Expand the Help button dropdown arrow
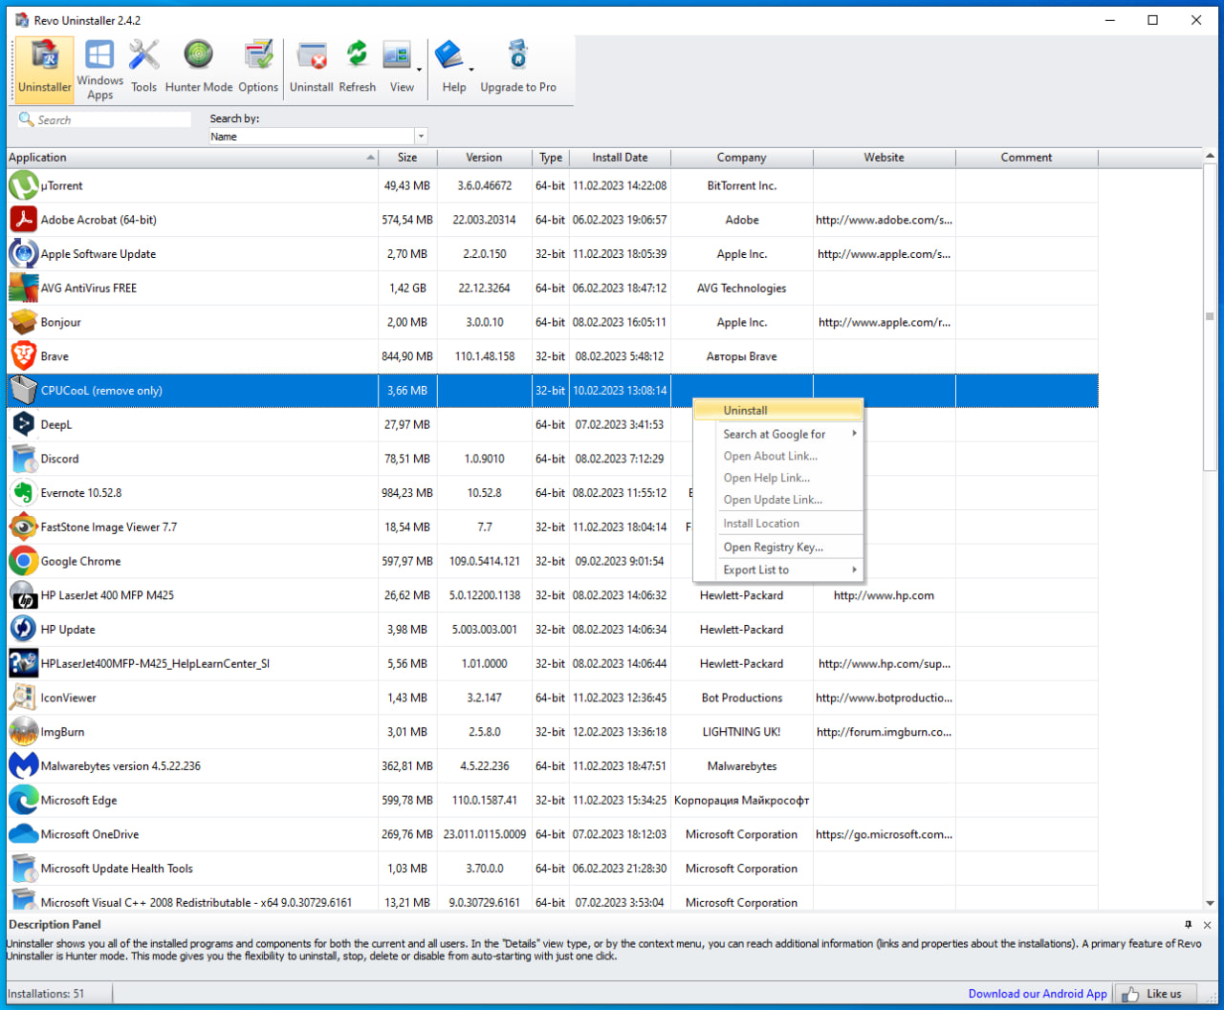 pos(471,69)
